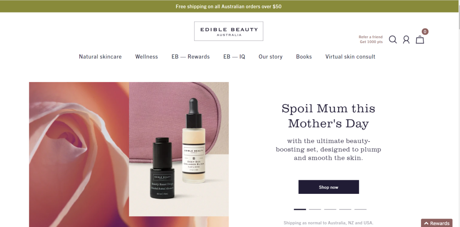Viewport: 460px width, 227px height.
Task: Go to the Books section
Action: (x=304, y=57)
